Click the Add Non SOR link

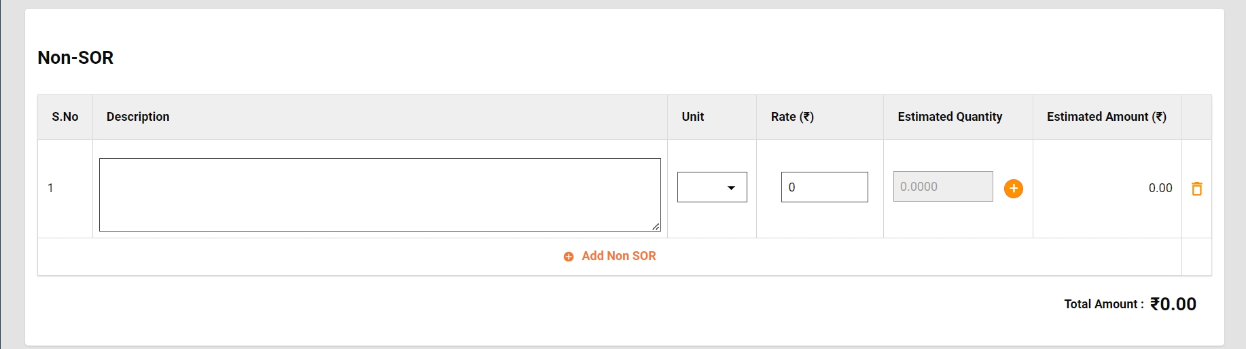[618, 256]
